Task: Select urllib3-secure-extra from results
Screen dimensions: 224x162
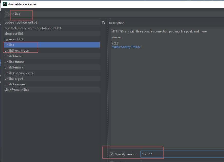Action: point(19,73)
